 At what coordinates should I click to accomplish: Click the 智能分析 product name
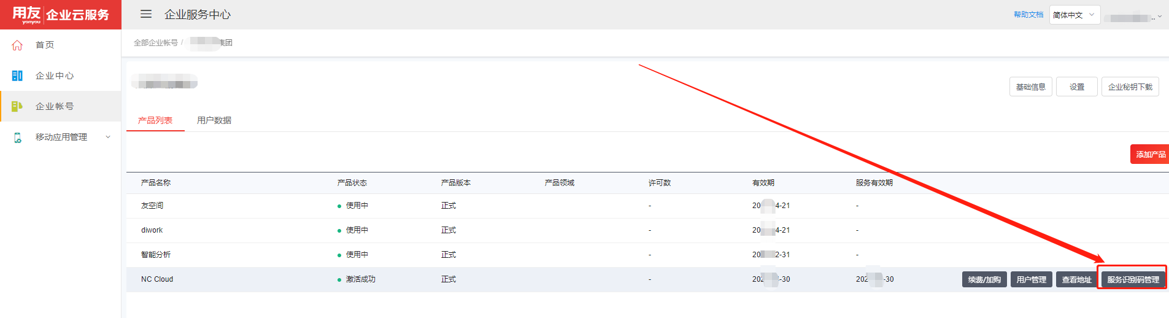(156, 255)
